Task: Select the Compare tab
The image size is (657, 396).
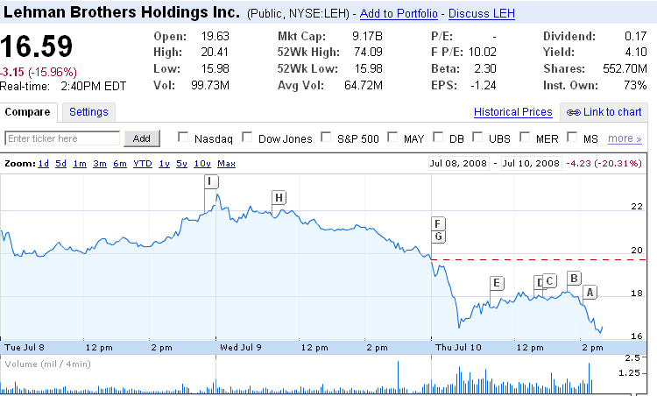Action: (29, 112)
